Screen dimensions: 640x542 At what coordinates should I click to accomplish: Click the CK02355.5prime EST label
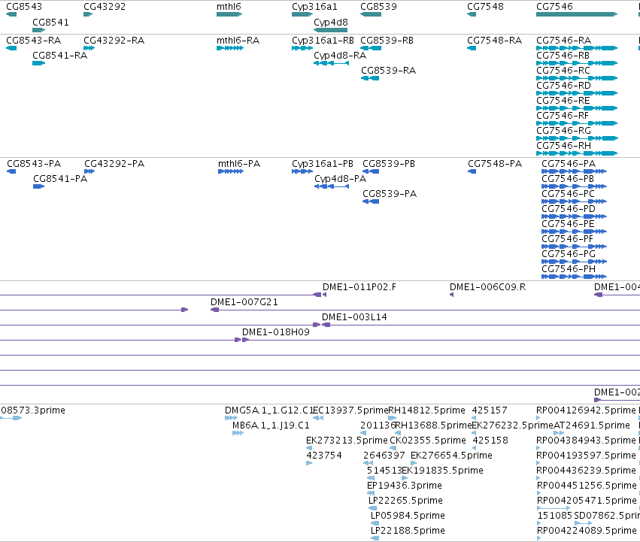click(428, 441)
